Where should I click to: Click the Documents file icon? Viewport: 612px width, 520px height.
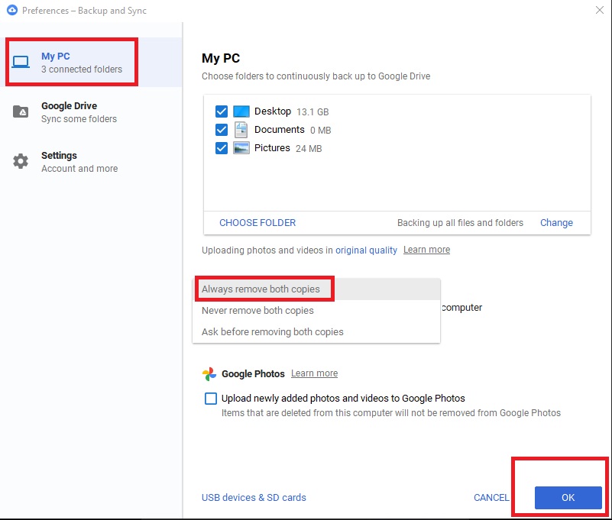point(241,129)
